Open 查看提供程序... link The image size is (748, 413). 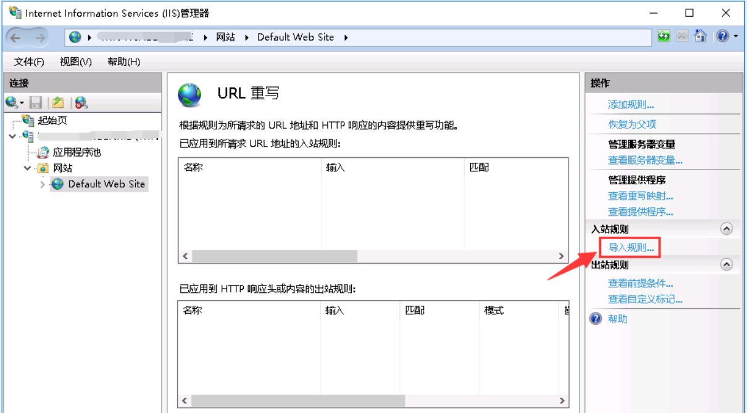640,211
